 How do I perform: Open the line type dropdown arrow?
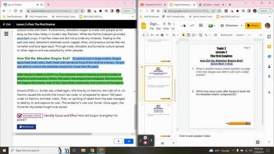click(x=210, y=35)
